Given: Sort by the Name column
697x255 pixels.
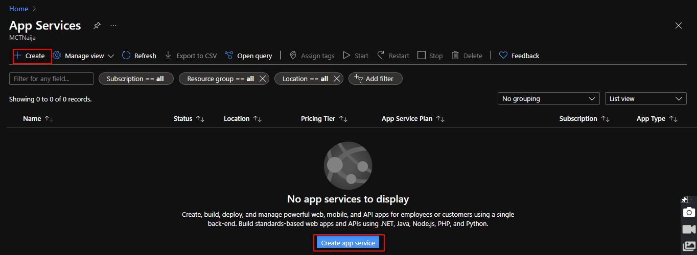Looking at the screenshot, I should [x=38, y=118].
